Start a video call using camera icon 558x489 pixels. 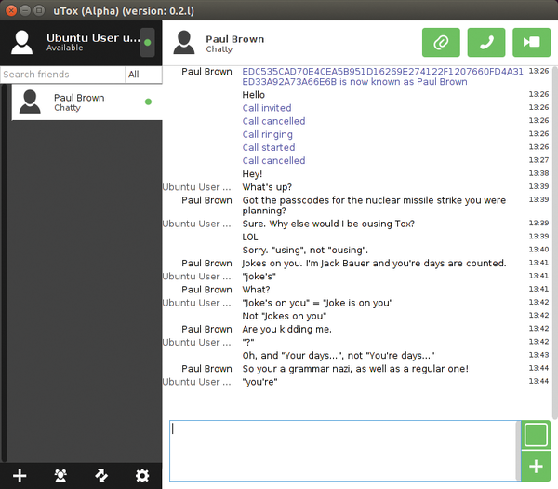coord(530,43)
